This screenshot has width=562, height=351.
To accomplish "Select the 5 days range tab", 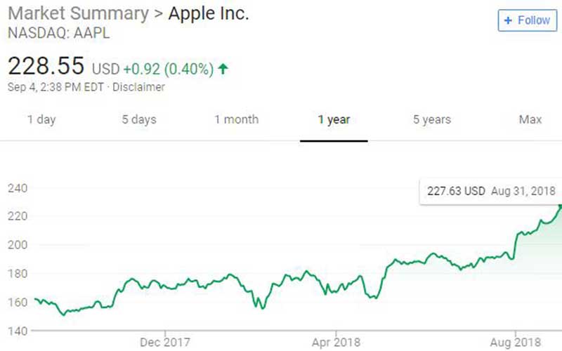I will point(139,120).
